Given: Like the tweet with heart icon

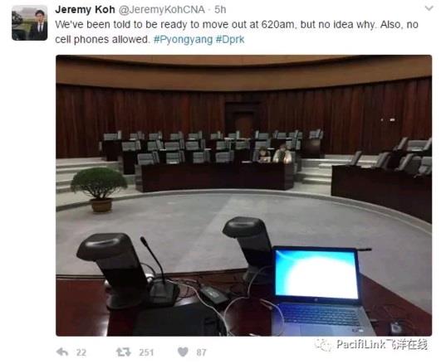Looking at the screenshot, I should click(183, 352).
